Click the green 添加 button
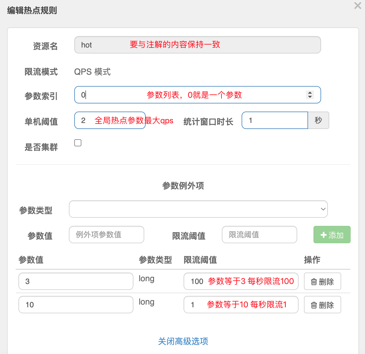365x354 pixels. (x=332, y=235)
